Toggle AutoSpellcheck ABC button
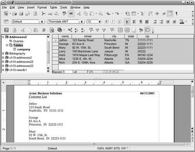The height and width of the screenshot is (152, 195). (x=71, y=14)
